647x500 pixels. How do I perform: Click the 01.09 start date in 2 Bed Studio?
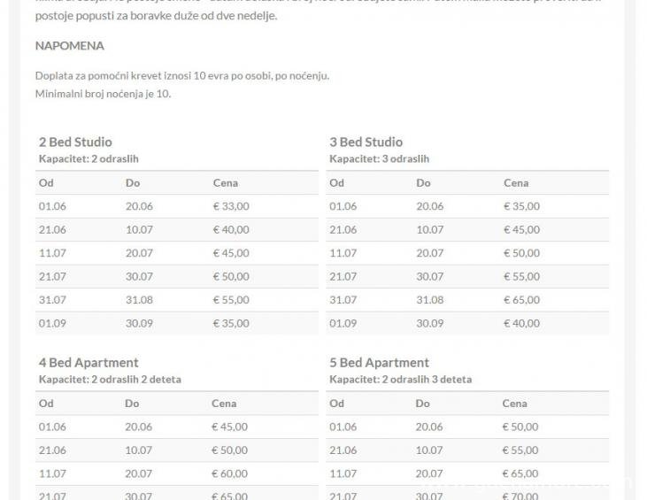pyautogui.click(x=52, y=323)
